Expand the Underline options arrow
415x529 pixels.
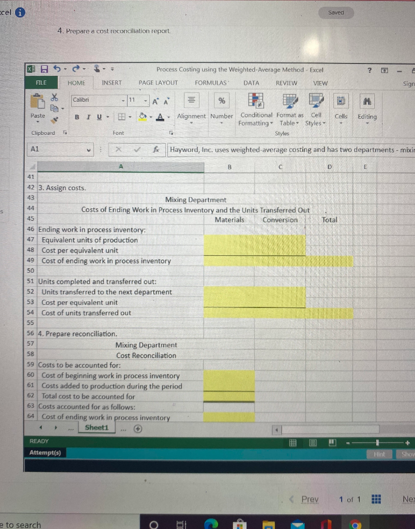pyautogui.click(x=108, y=117)
